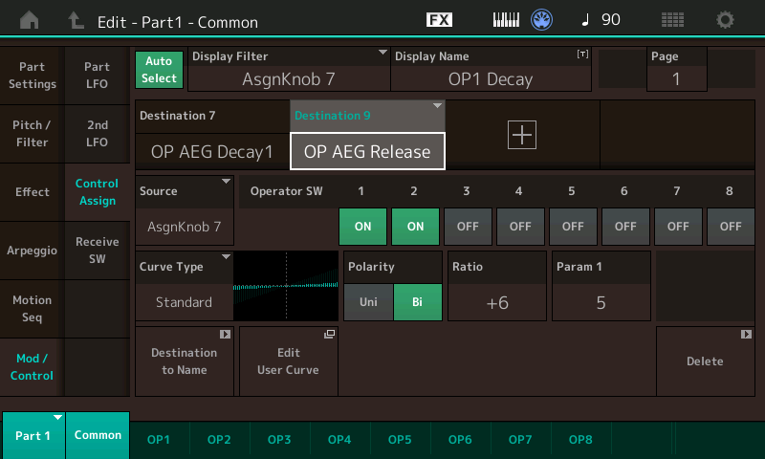Add new destination with plus icon
765x459 pixels.
coord(522,136)
